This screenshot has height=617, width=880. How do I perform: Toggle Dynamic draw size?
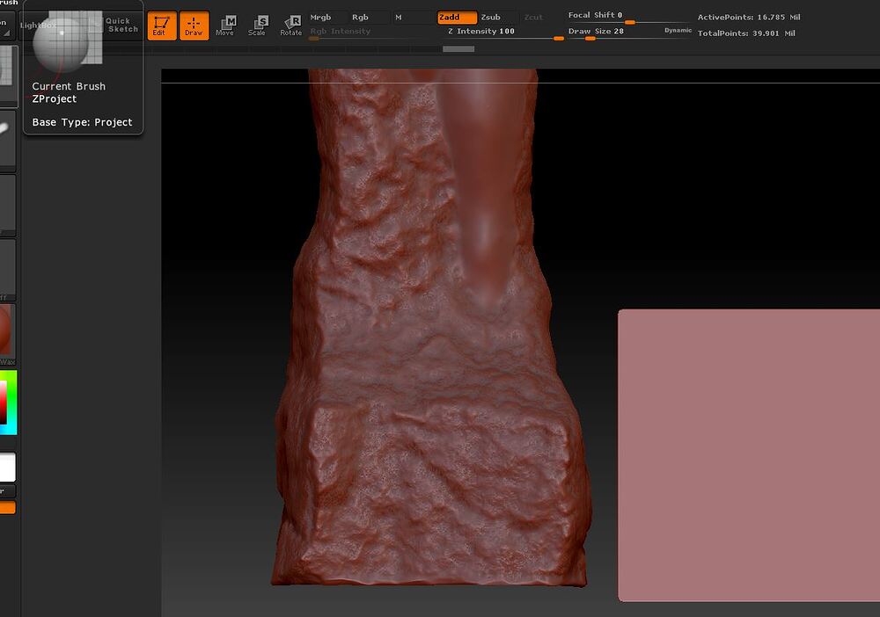[x=678, y=30]
